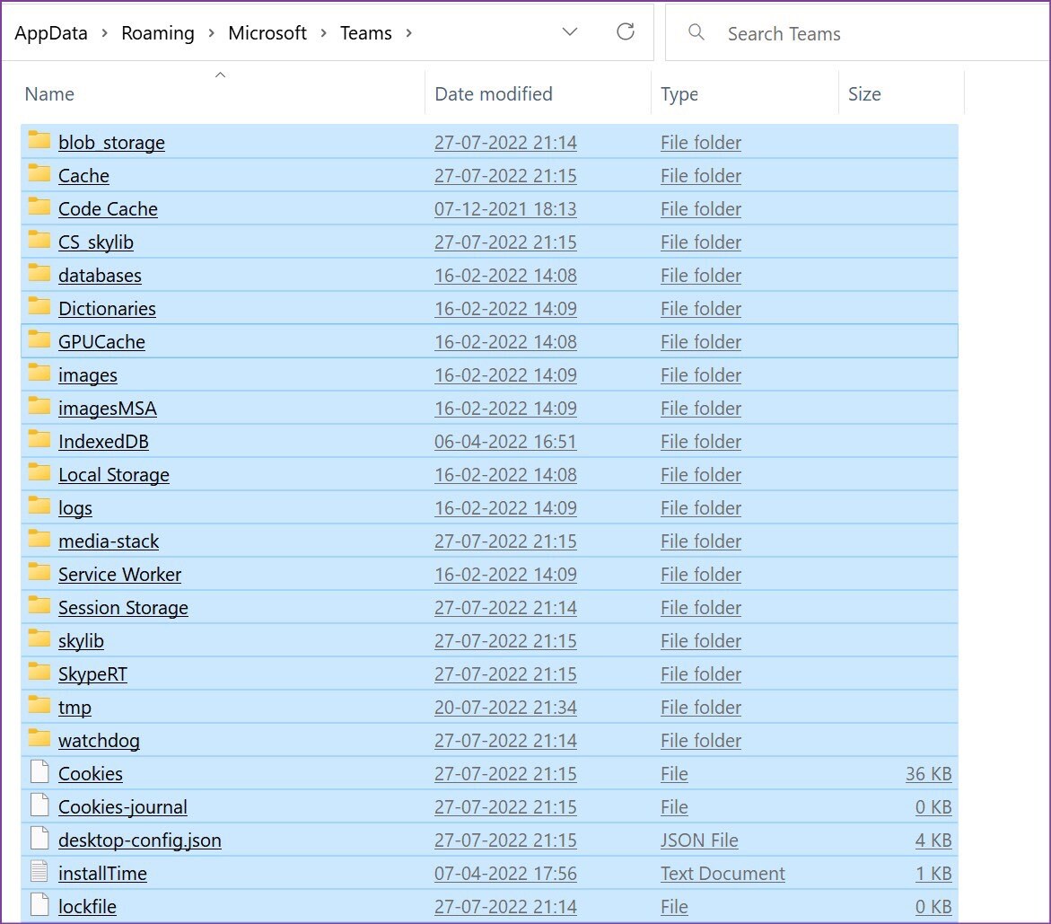Click the logs folder icon

point(39,506)
